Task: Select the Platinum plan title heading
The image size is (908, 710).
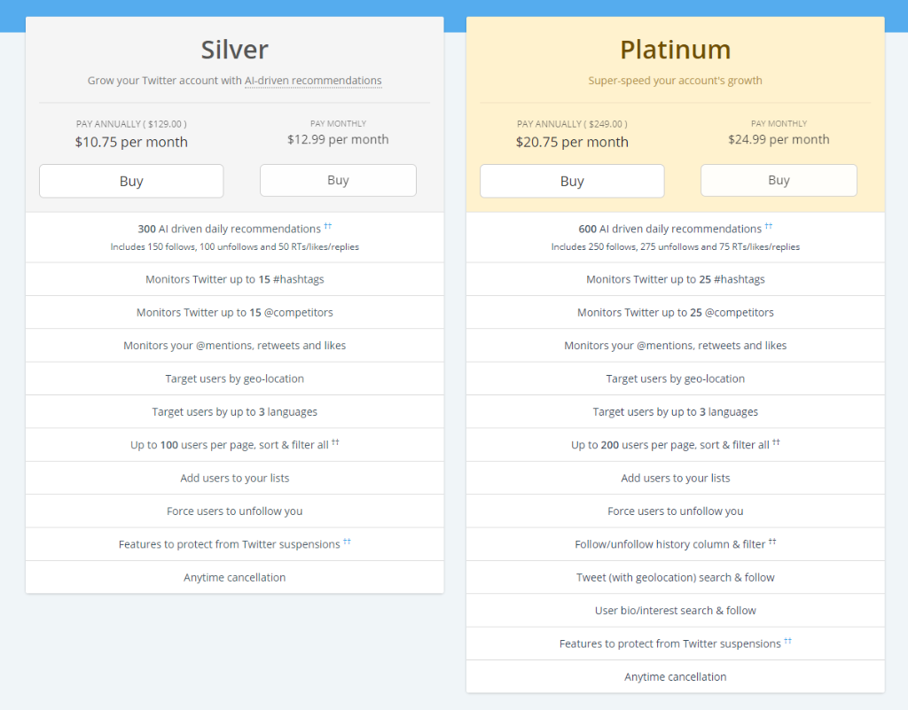Action: tap(675, 50)
